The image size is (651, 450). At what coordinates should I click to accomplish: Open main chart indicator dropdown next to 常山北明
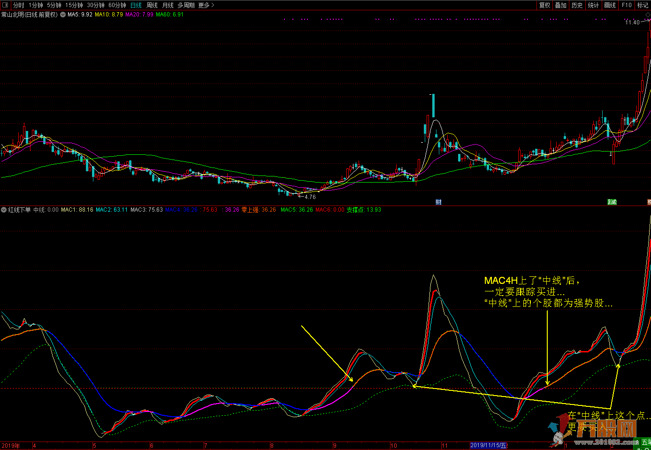pos(63,15)
